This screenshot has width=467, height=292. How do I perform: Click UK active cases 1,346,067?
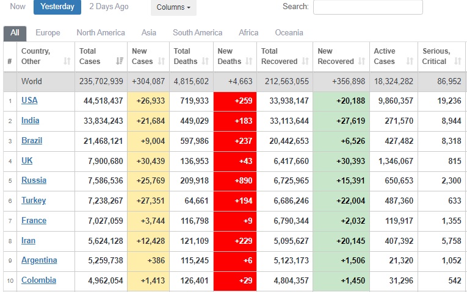pos(396,161)
